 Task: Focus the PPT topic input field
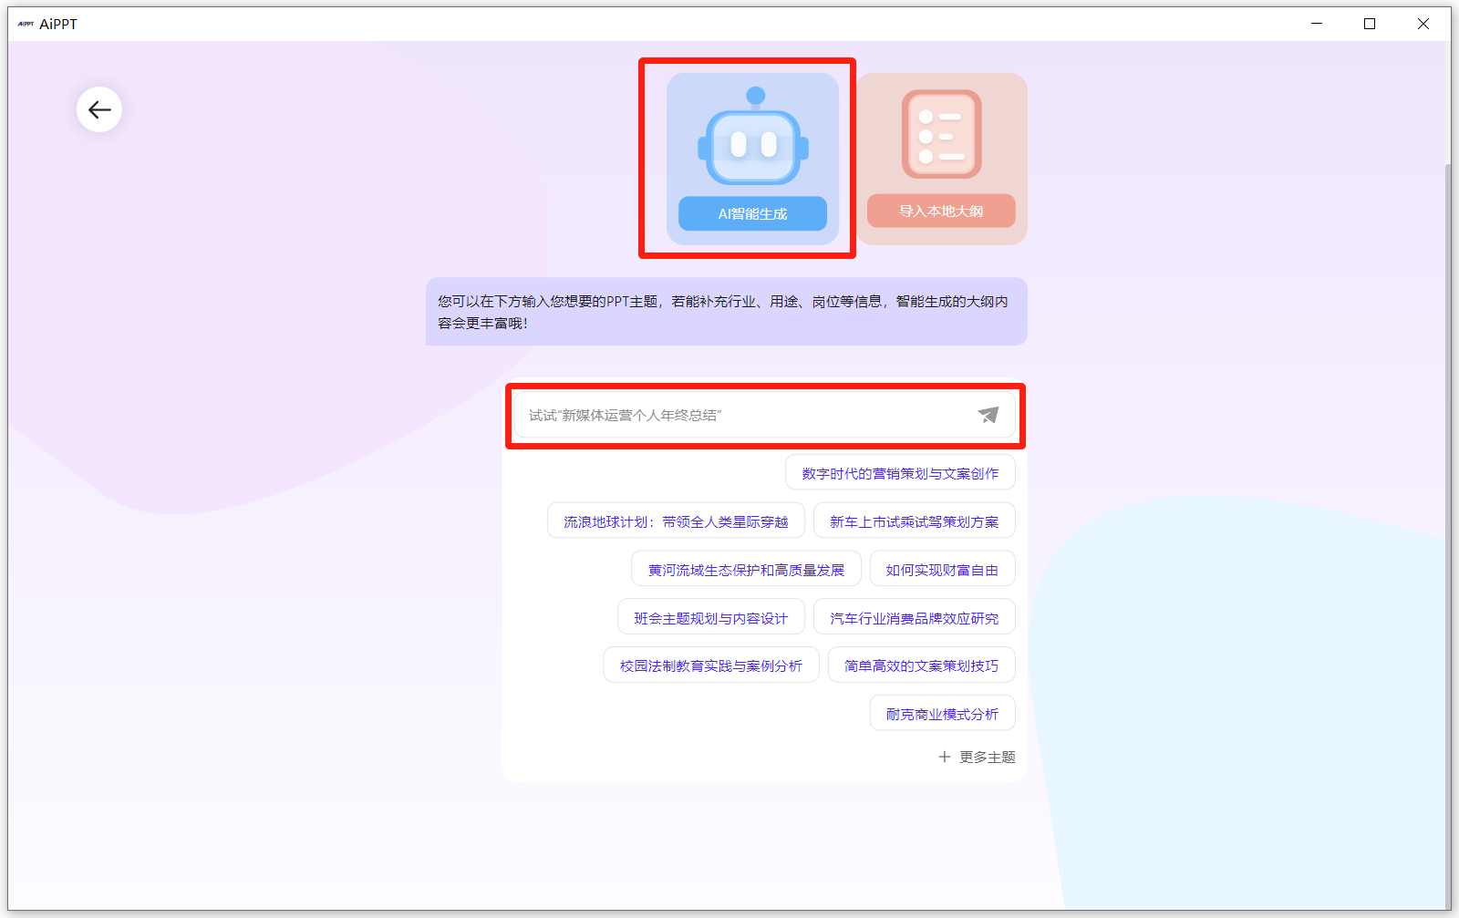pyautogui.click(x=765, y=416)
